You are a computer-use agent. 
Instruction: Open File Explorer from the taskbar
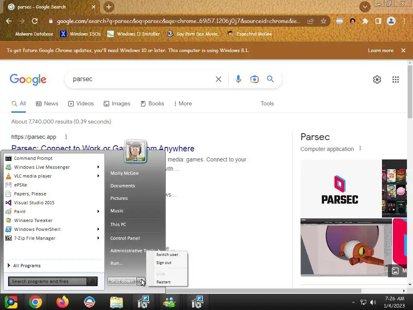point(116,302)
